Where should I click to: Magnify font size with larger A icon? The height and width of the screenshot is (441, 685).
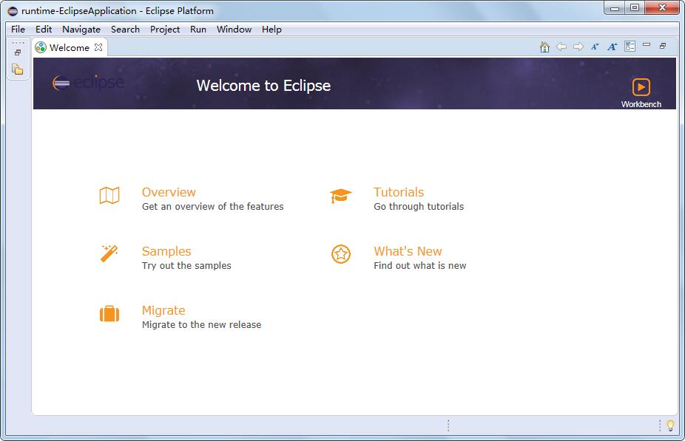click(612, 47)
